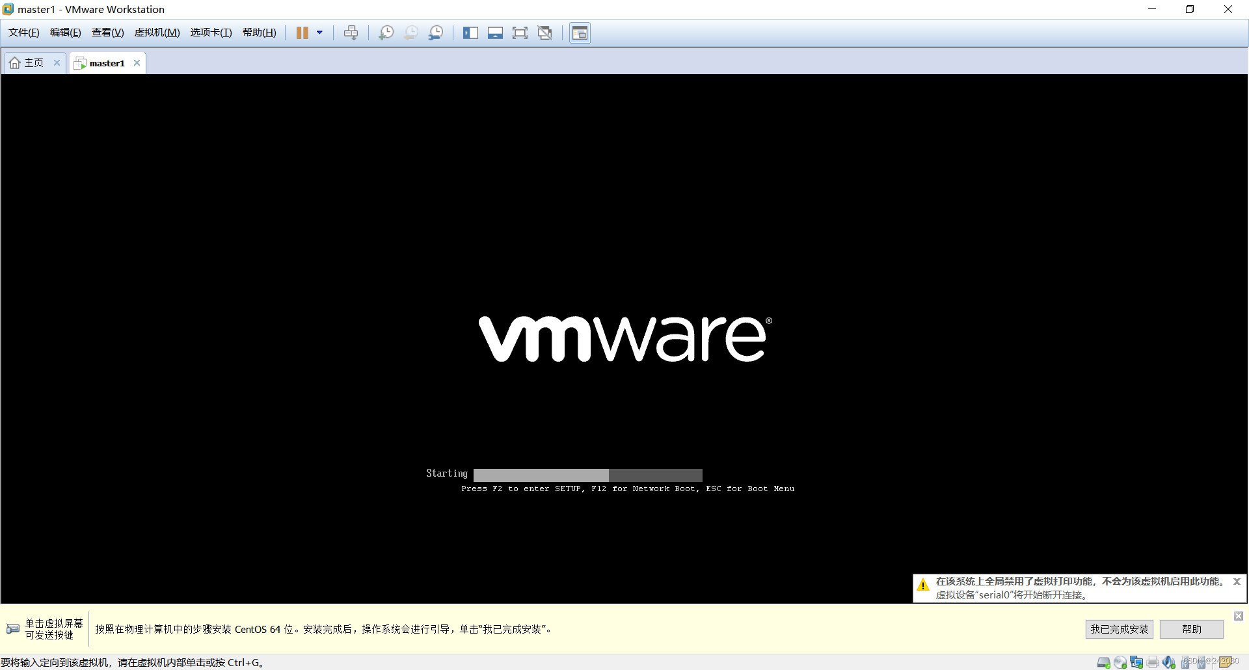Click inside the VM screen at VMware logo
Viewport: 1249px width, 670px height.
[x=625, y=339]
